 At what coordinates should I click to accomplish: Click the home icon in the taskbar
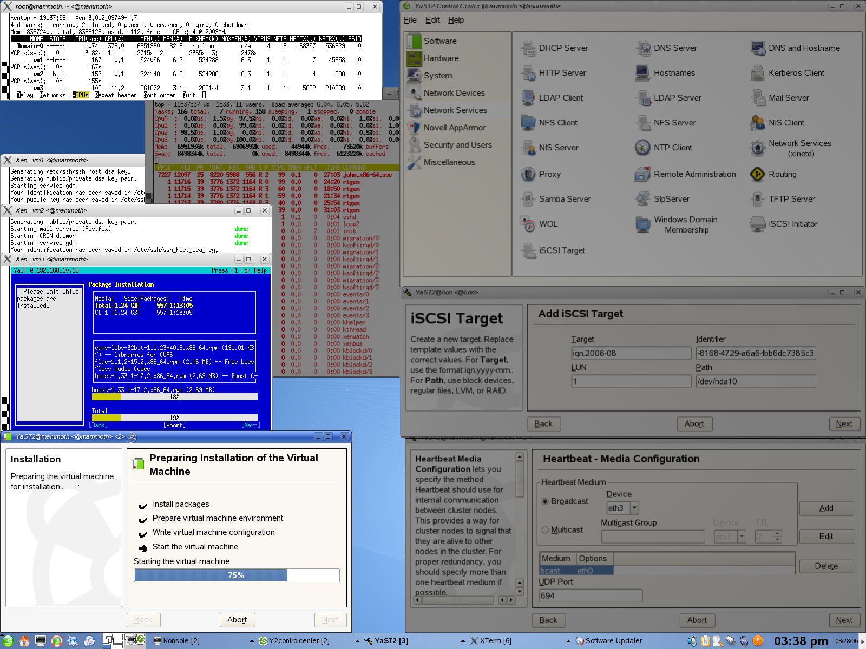point(24,641)
